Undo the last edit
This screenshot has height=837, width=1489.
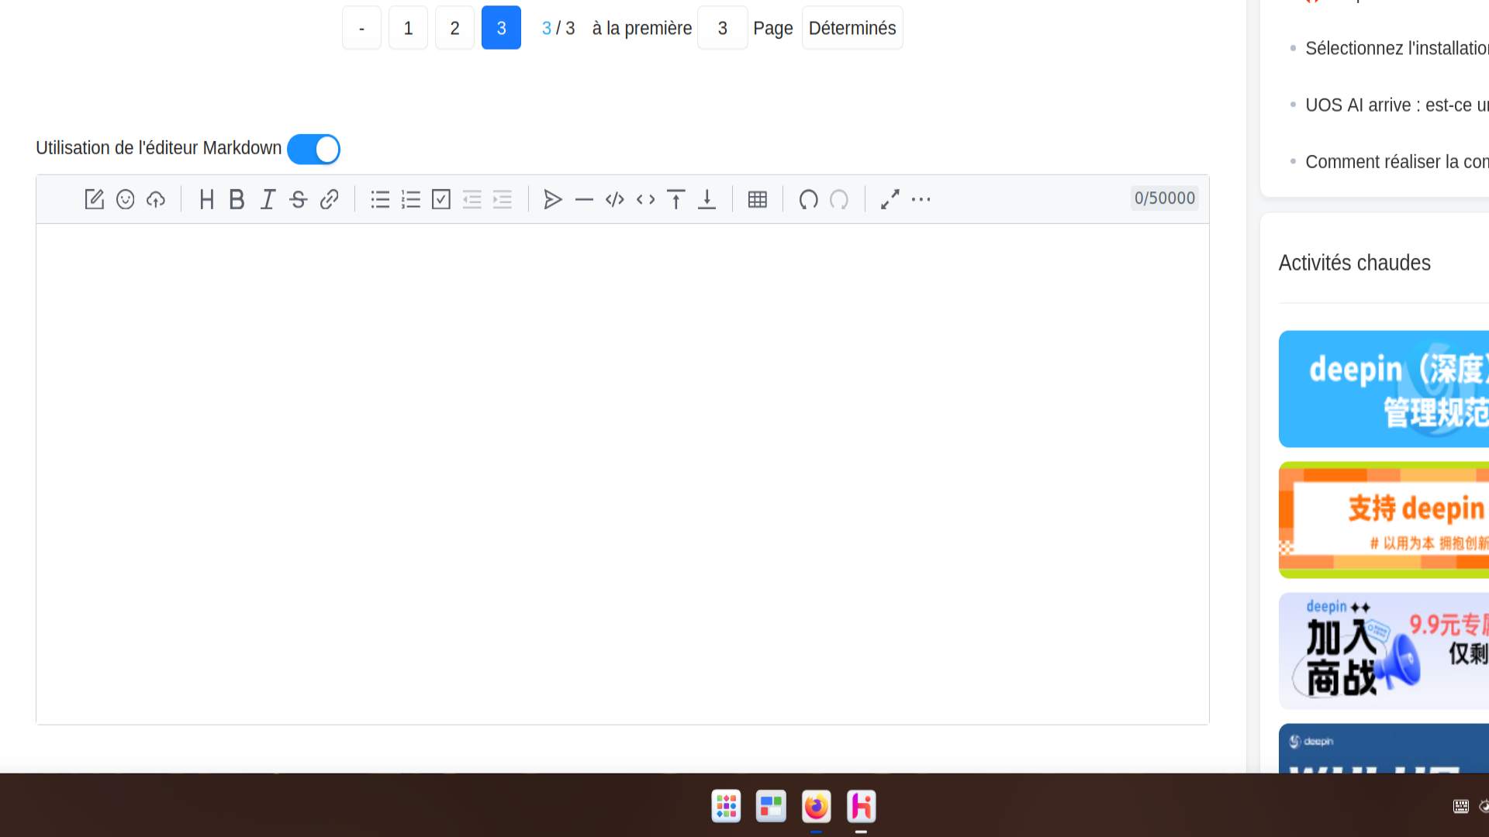[x=808, y=199]
